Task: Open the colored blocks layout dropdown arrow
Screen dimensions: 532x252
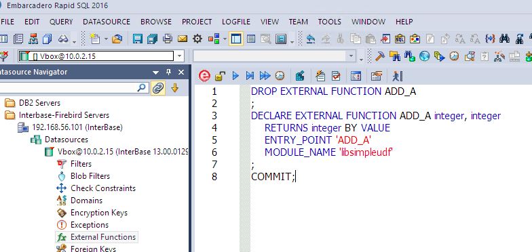Action: (225, 39)
